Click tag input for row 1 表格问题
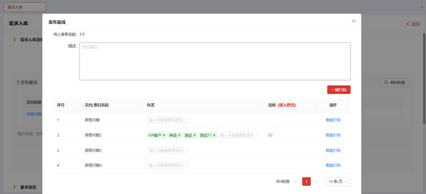This screenshot has height=194, width=426. point(167,120)
